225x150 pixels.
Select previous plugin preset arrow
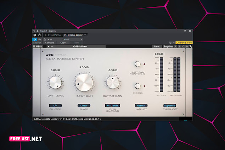click(48, 46)
